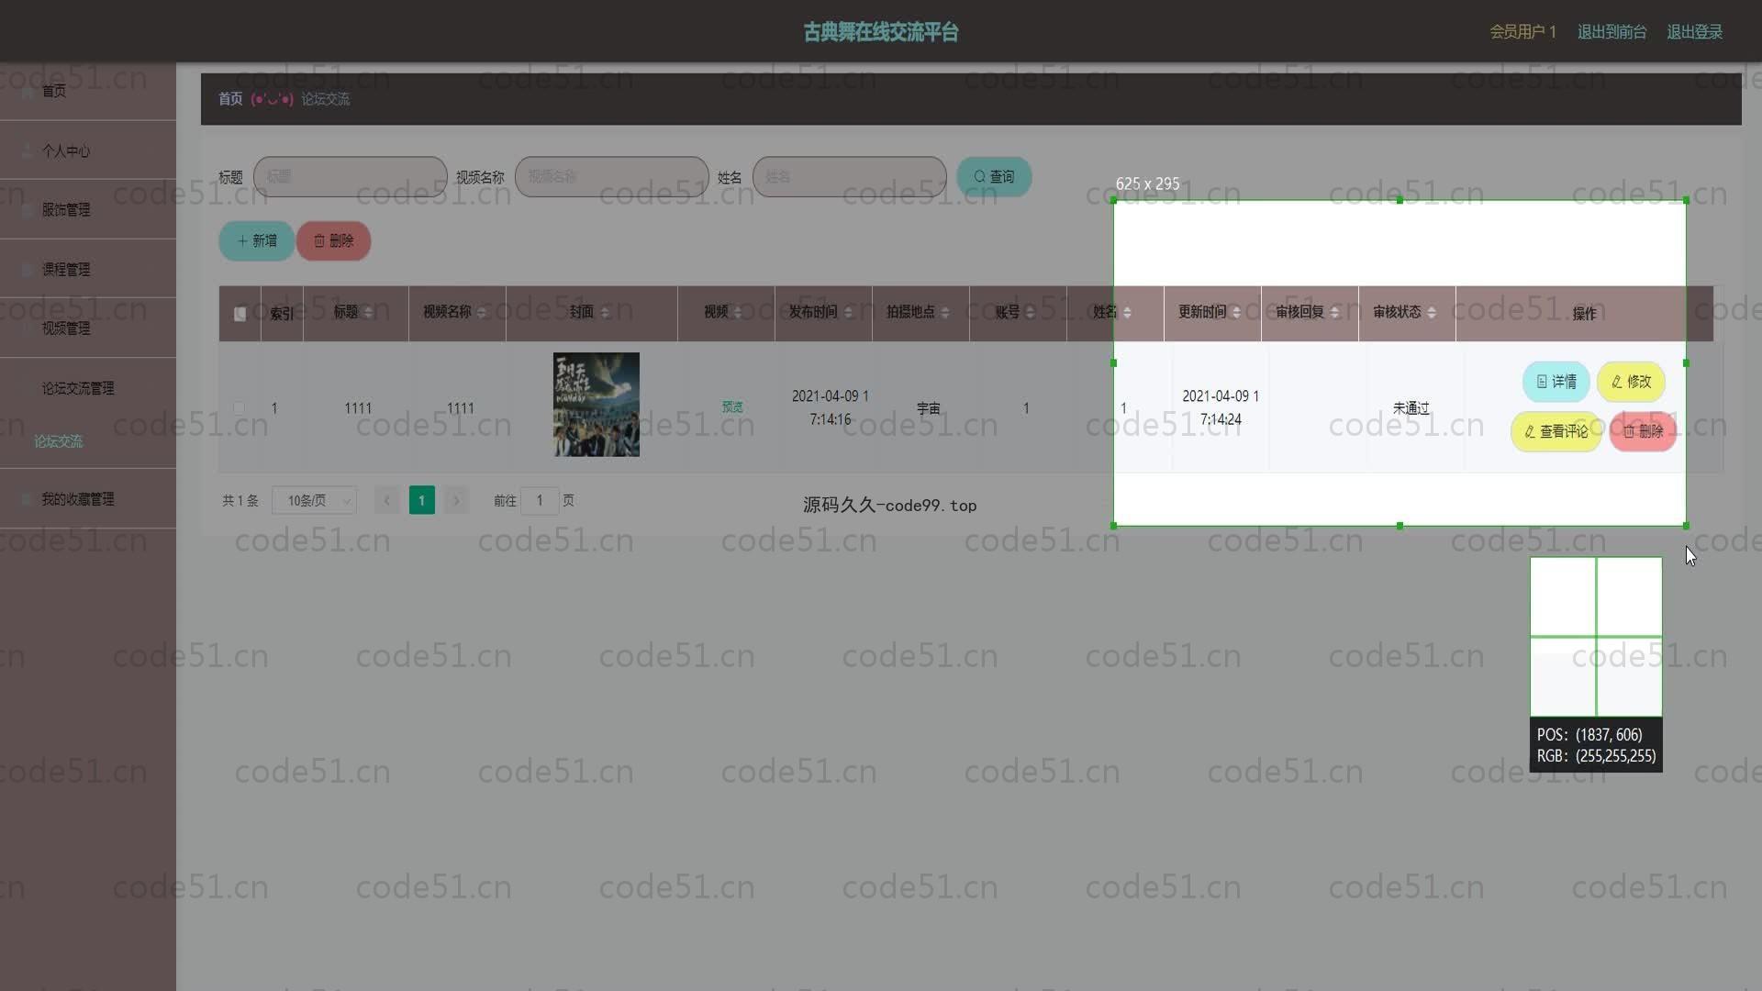1762x991 pixels.
Task: Toggle the checkbox for row 1
Action: click(x=240, y=407)
